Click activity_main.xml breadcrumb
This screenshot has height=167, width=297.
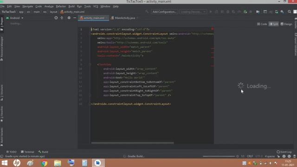[x=72, y=12]
